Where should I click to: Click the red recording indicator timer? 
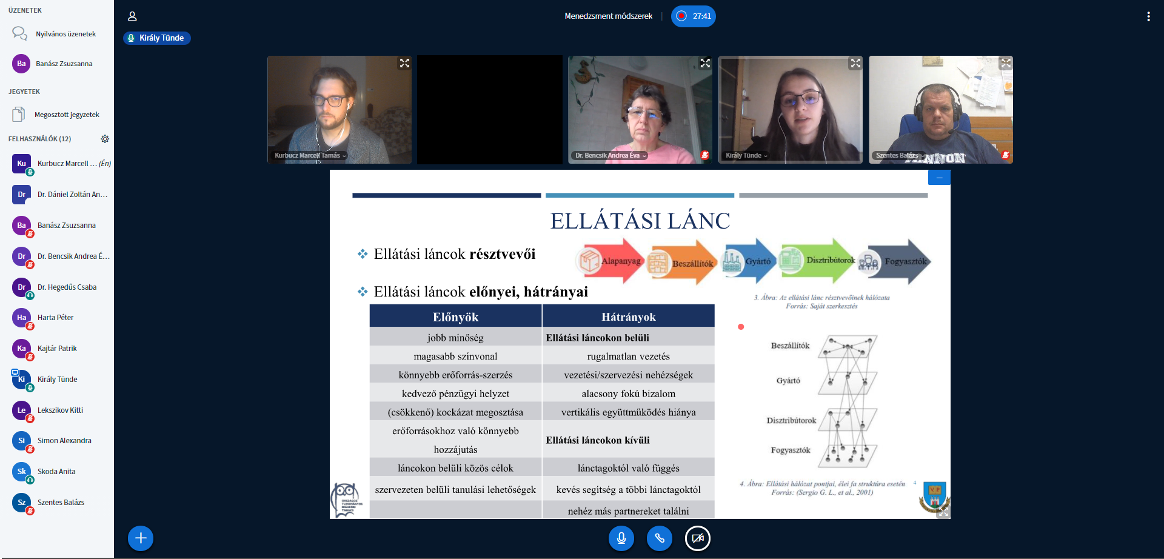[x=694, y=16]
